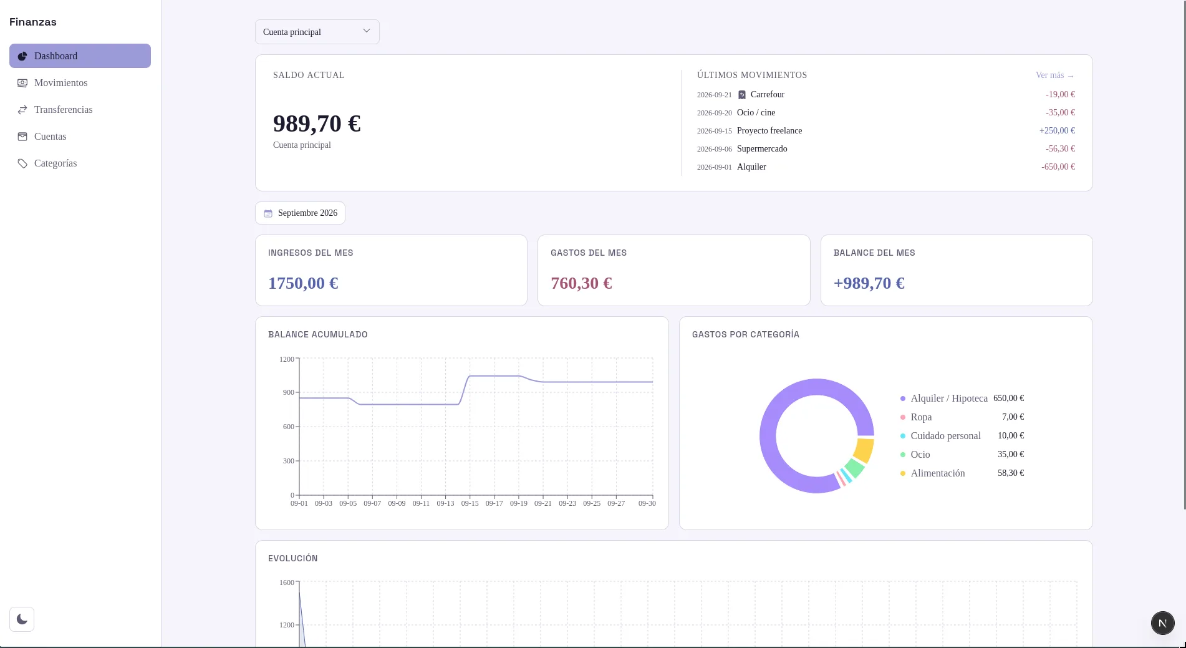The width and height of the screenshot is (1186, 648).
Task: Click the -650,00 € amount
Action: point(1058,167)
